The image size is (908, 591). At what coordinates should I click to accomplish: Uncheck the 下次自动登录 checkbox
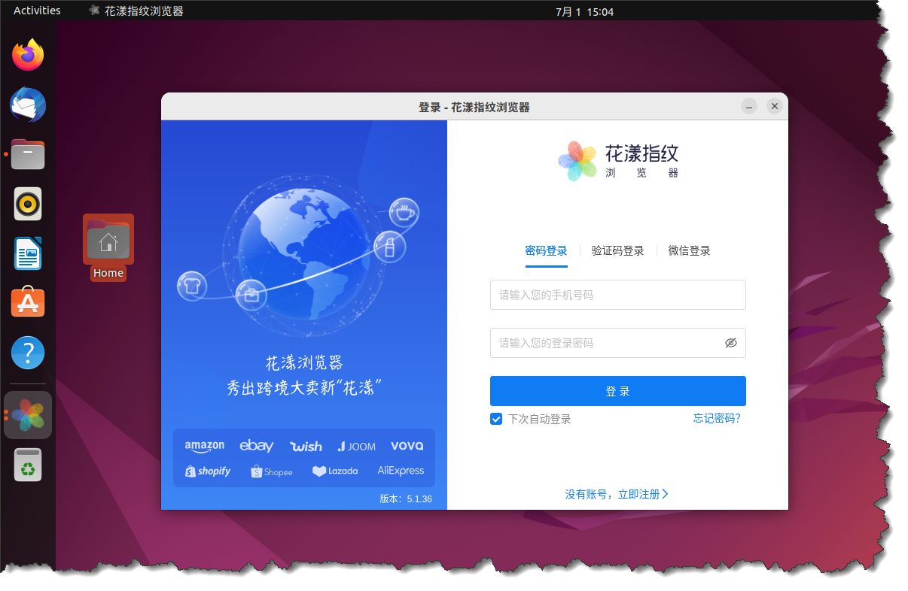click(496, 419)
